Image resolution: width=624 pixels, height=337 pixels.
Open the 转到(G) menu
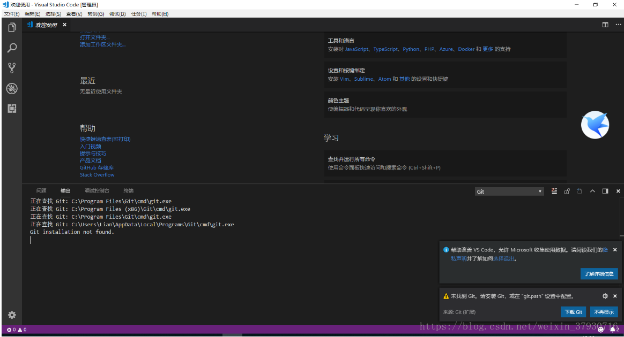coord(95,14)
